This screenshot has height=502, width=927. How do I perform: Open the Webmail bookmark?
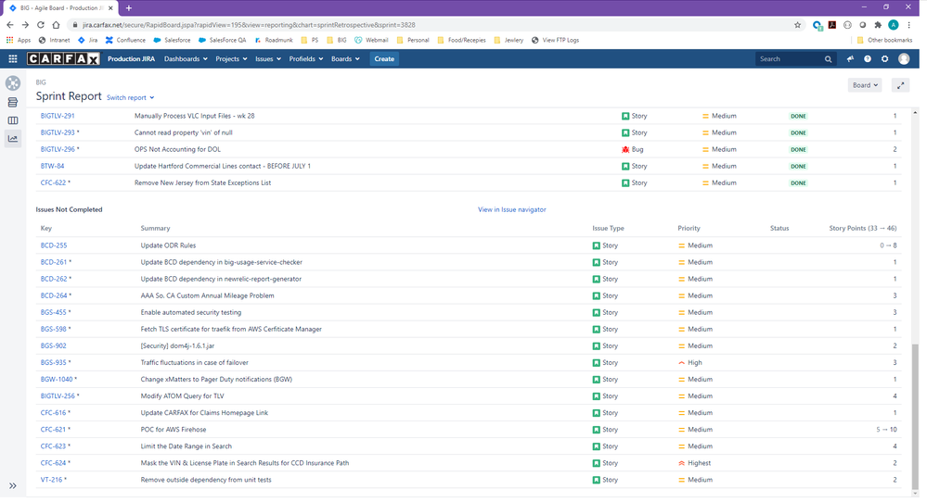(371, 40)
